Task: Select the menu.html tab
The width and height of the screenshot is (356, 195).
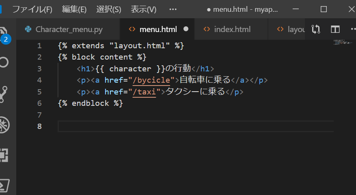Action: click(157, 29)
